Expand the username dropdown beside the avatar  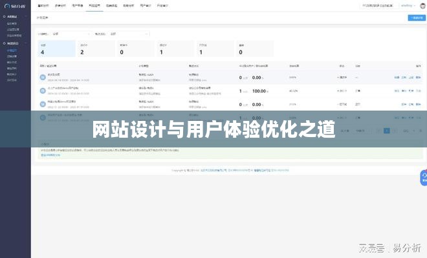tap(408, 6)
